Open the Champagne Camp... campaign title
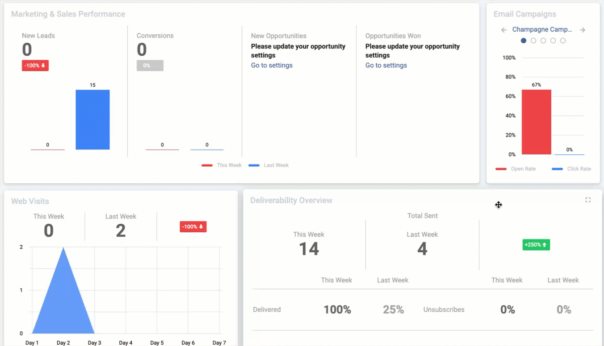 click(542, 29)
